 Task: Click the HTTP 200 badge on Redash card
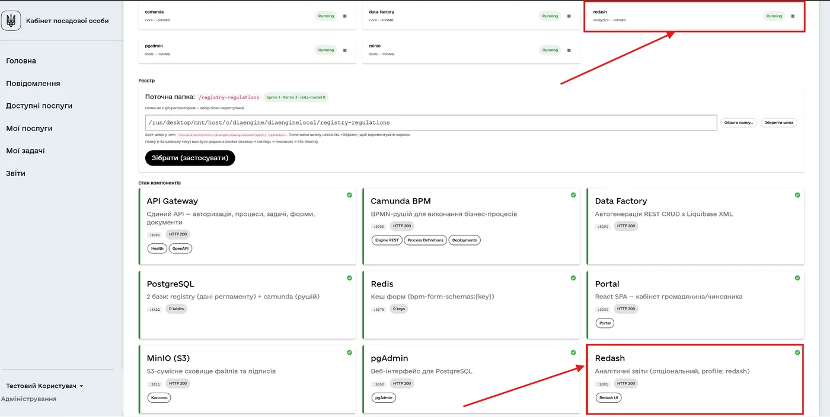625,383
